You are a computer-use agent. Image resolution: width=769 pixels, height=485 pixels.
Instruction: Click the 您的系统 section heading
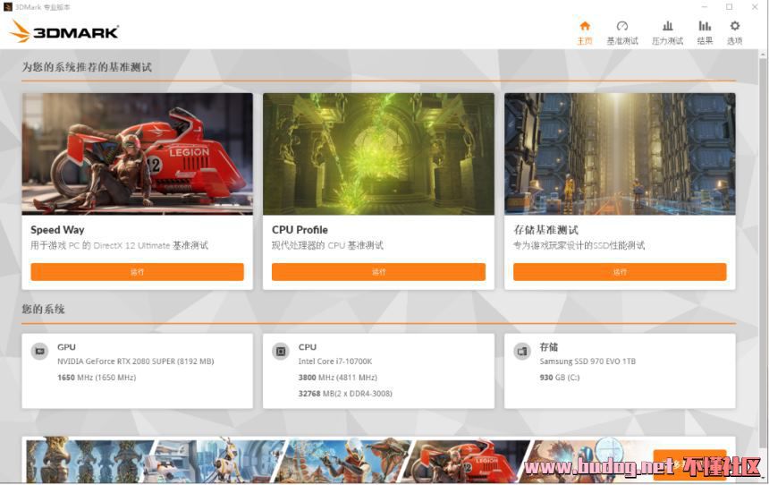pos(43,310)
